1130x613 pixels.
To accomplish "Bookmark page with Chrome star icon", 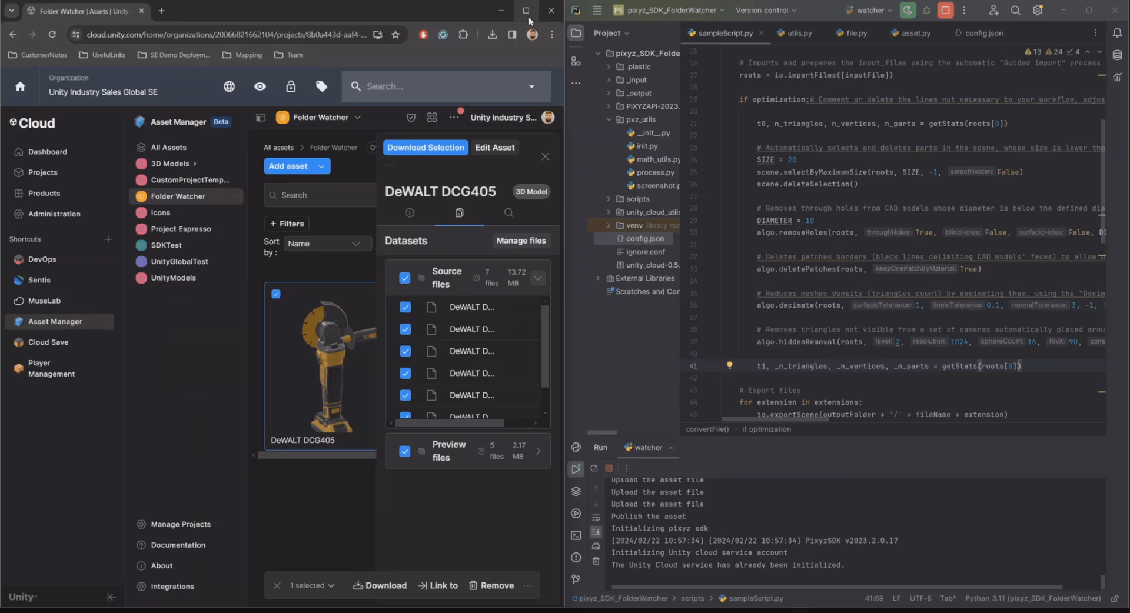I will click(395, 35).
